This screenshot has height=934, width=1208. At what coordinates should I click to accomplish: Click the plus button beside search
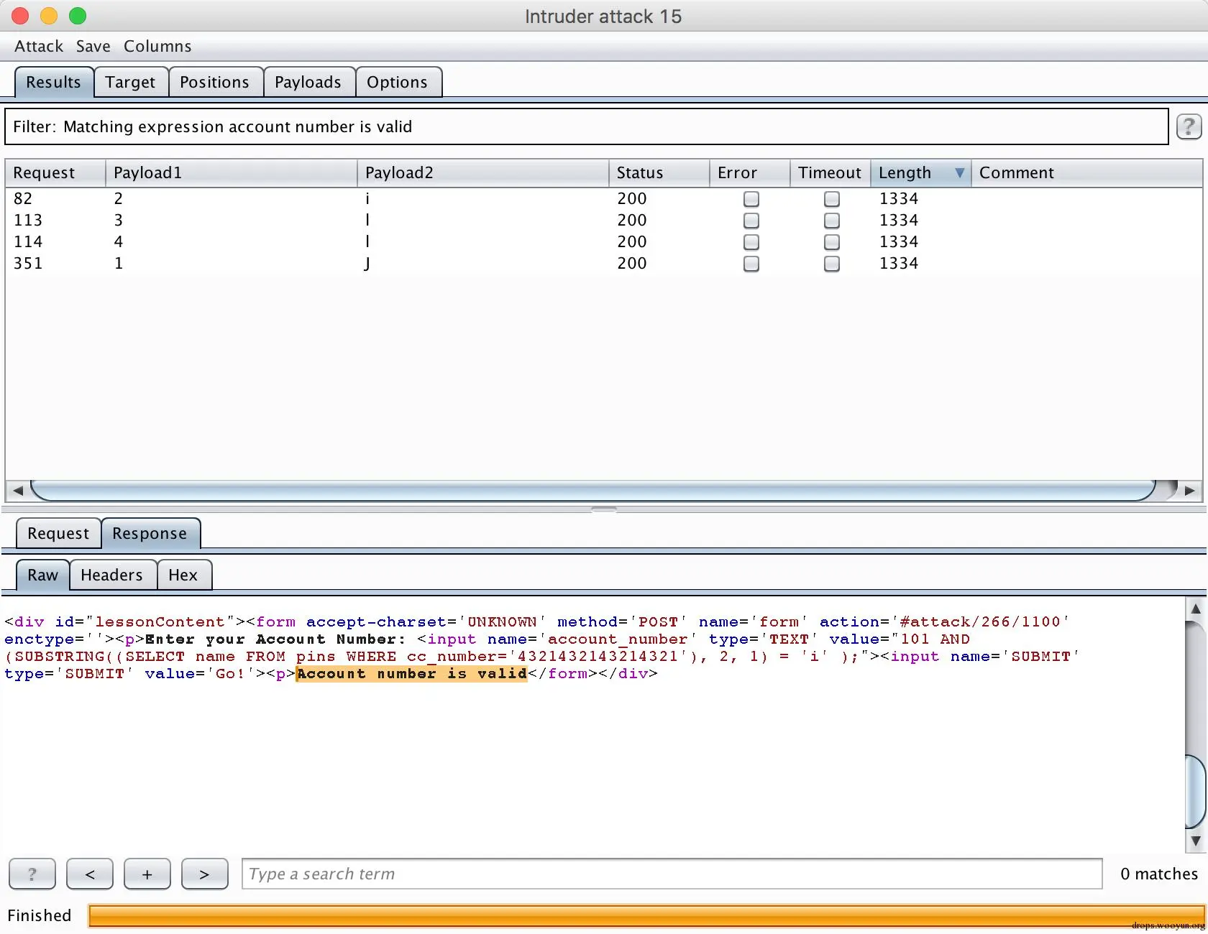click(147, 874)
